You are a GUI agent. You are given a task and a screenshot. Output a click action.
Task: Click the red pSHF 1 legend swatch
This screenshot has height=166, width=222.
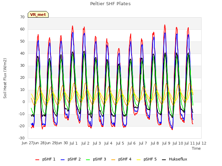coord(37,160)
